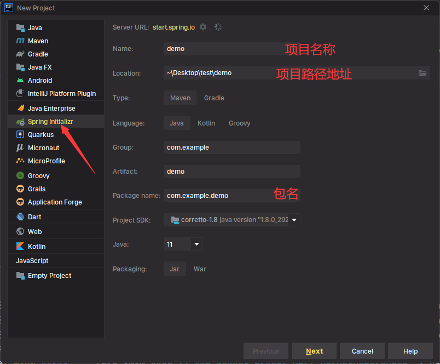Image resolution: width=440 pixels, height=364 pixels.
Task: Click the Application Forge icon
Action: pos(20,202)
